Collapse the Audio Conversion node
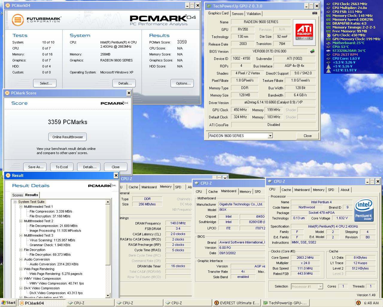Viewport: 383px width, 307px height. [x=21, y=259]
